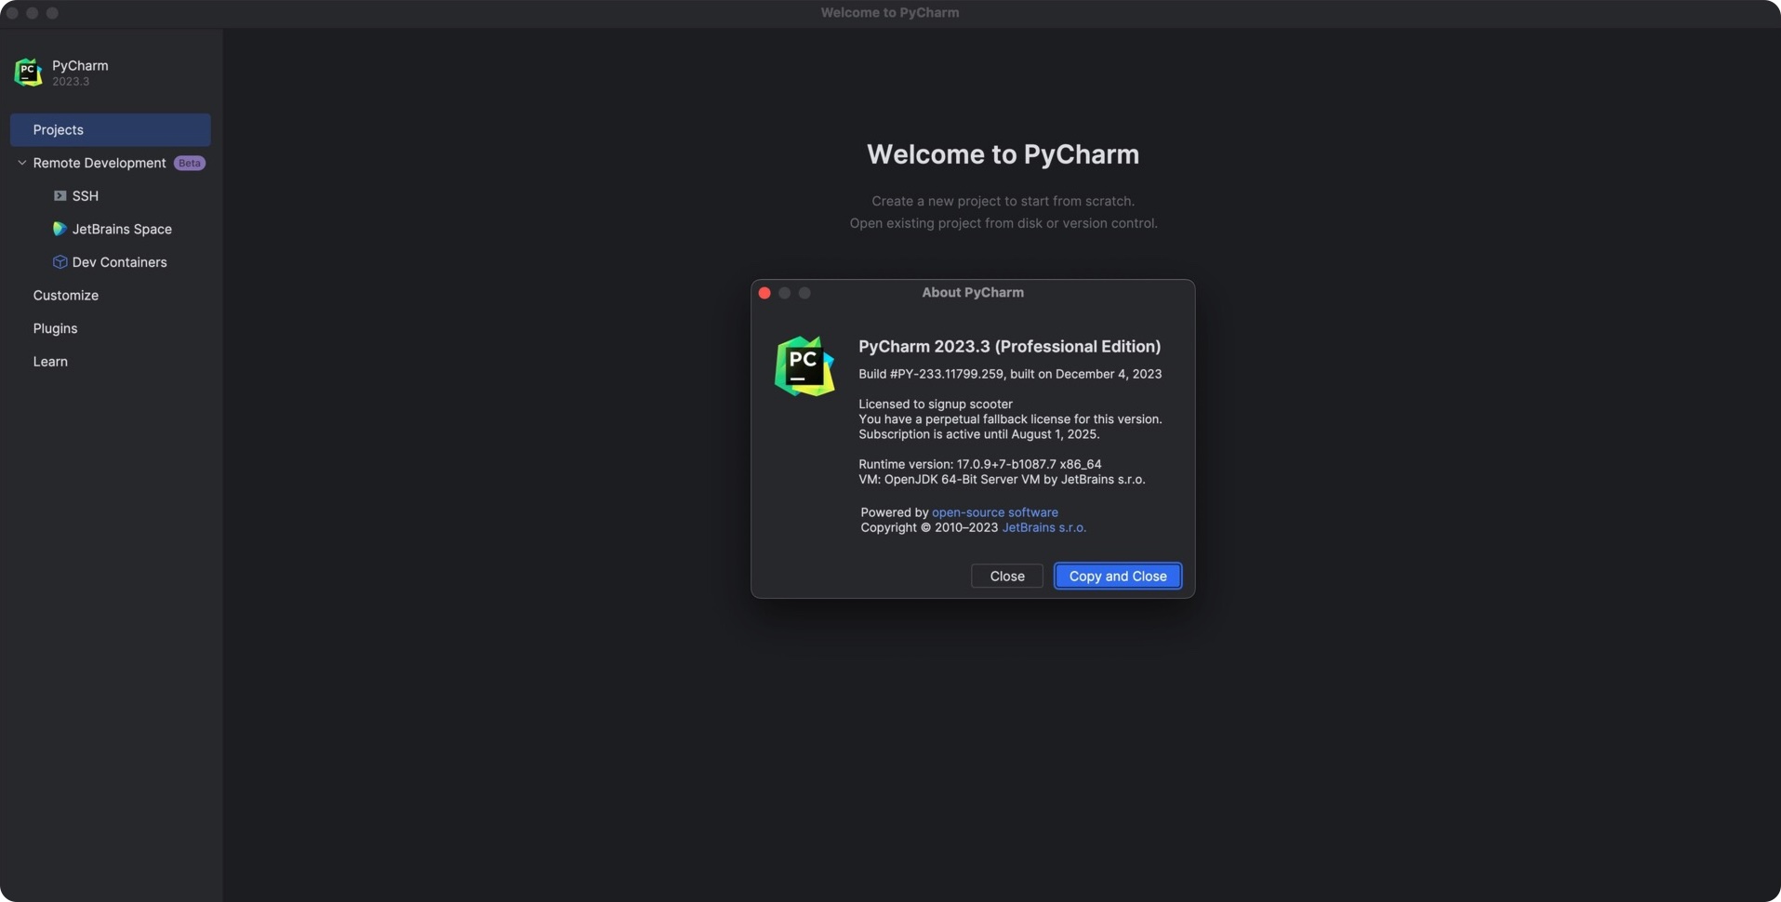Switch to the Learn tab
This screenshot has height=902, width=1781.
[50, 362]
